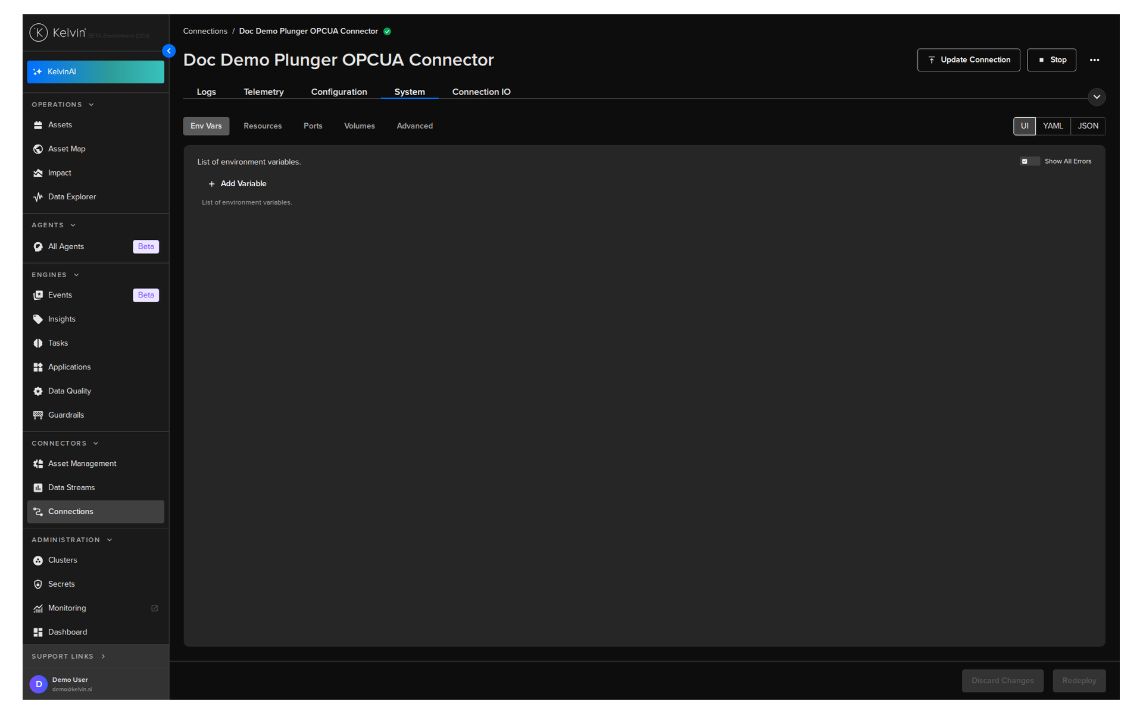Collapse the Administration section
Screen dimensions: 1143x714
pos(110,540)
